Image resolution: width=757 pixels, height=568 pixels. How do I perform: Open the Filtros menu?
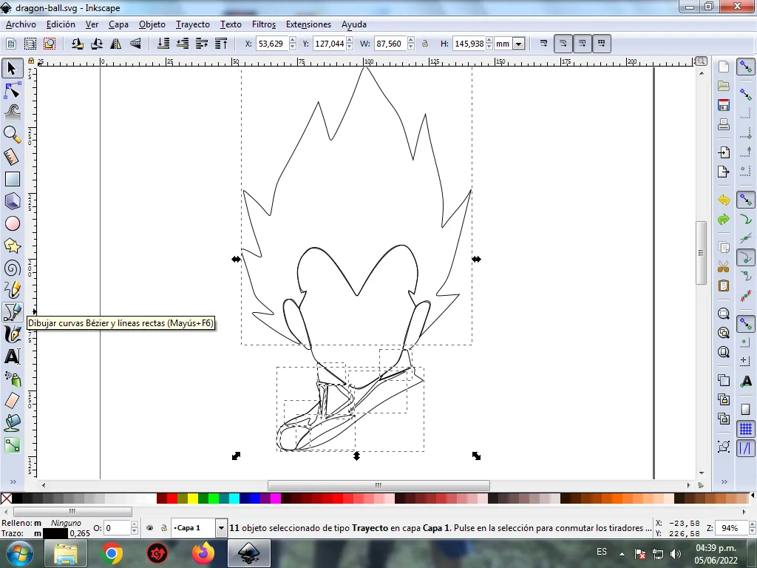(x=264, y=24)
